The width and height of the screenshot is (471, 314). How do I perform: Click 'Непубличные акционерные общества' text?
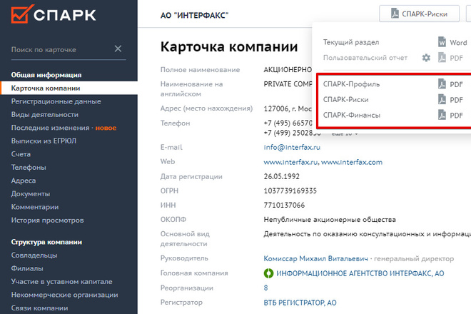coord(330,220)
